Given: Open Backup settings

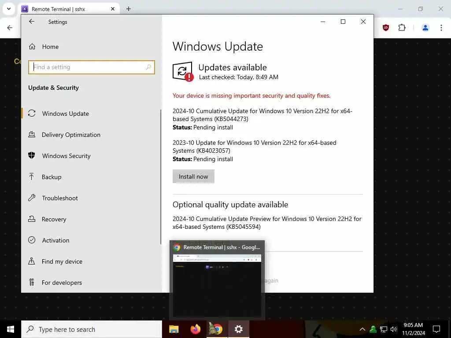Looking at the screenshot, I should click(52, 177).
